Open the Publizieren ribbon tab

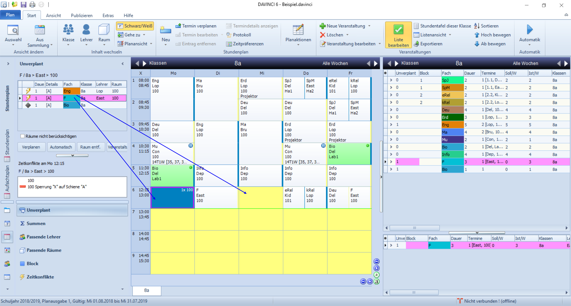click(81, 15)
